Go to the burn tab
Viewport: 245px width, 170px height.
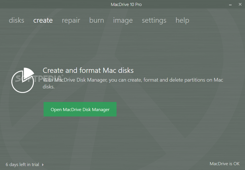97,20
